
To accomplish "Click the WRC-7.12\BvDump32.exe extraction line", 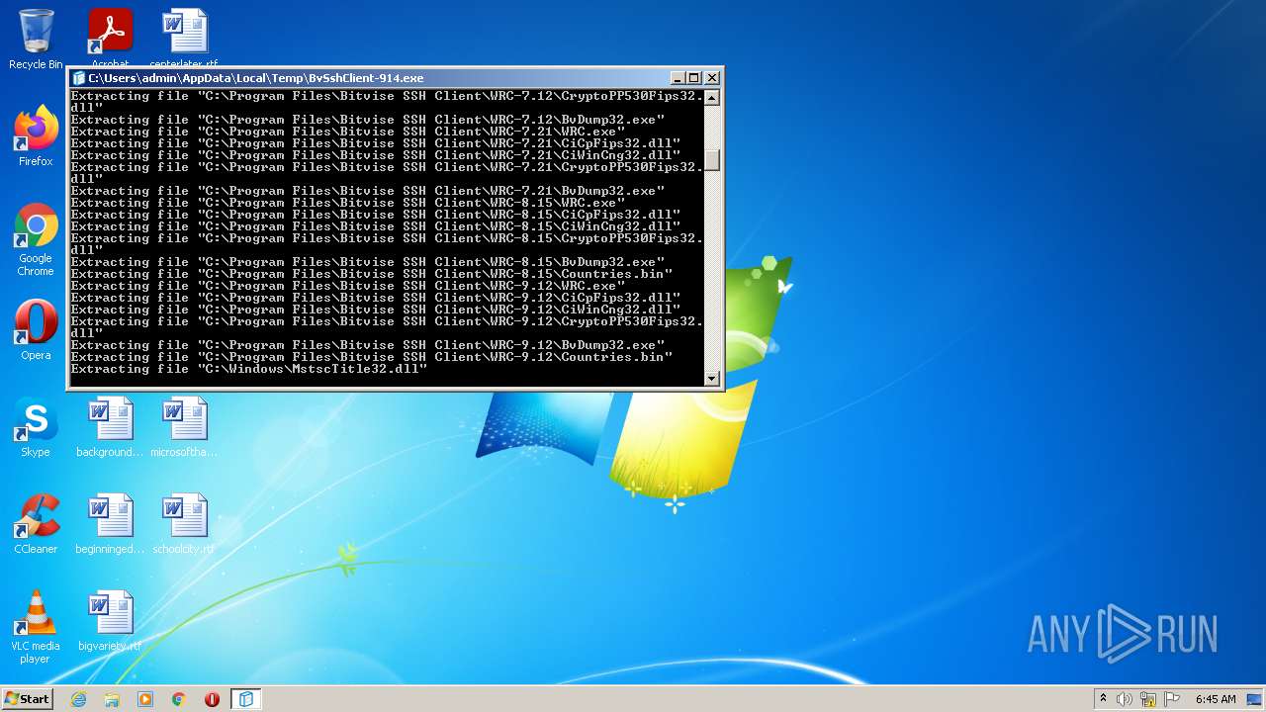I will [x=368, y=120].
